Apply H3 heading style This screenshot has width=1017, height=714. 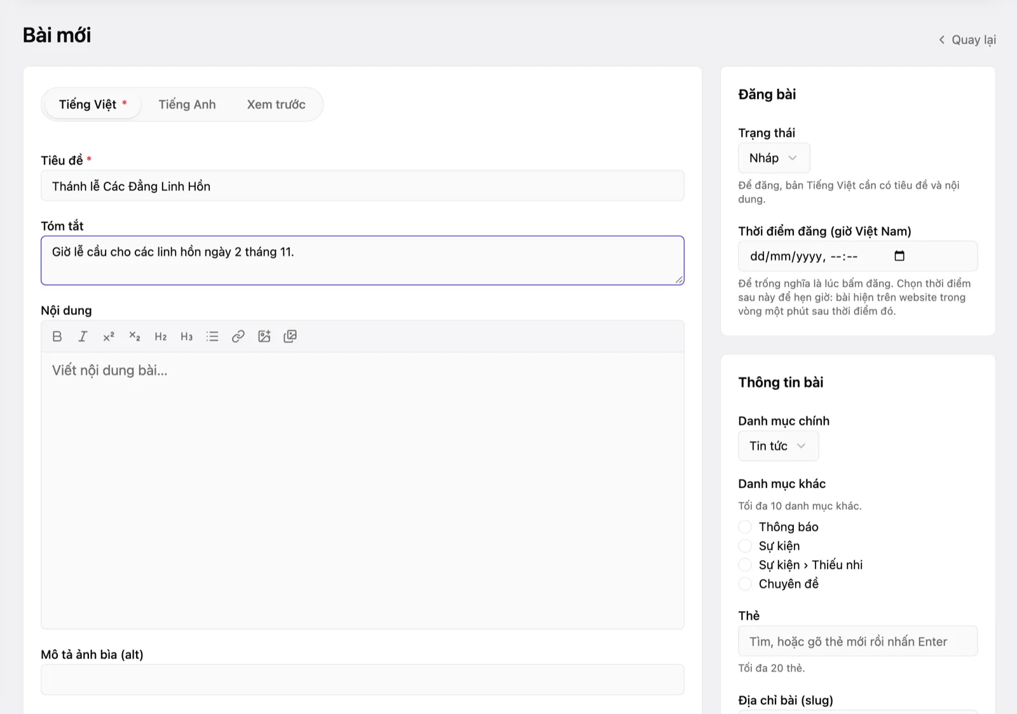(x=186, y=337)
